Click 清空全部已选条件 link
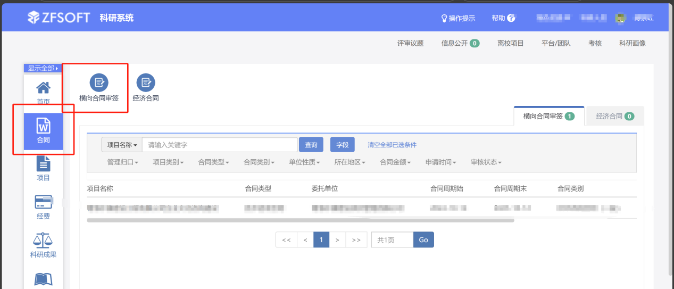 point(392,145)
